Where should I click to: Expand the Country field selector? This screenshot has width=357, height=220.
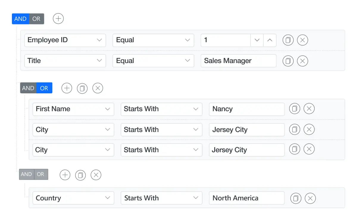click(x=108, y=198)
